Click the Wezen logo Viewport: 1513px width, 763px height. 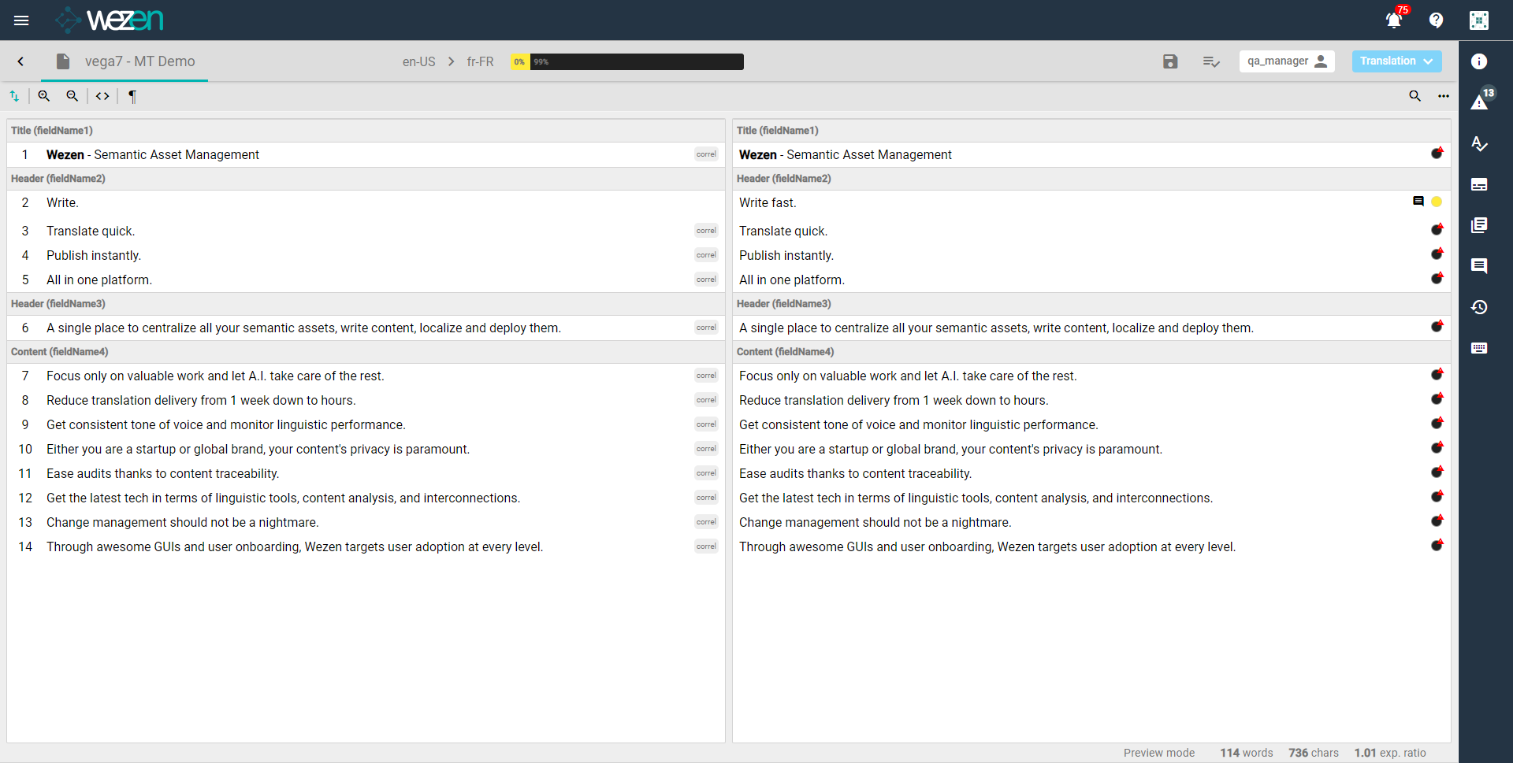point(110,20)
